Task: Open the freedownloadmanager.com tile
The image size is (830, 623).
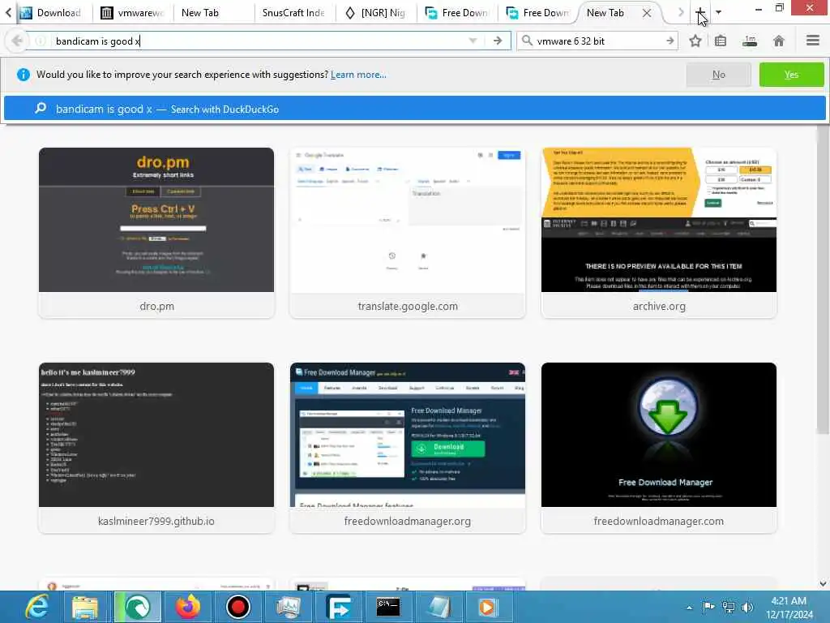Action: point(658,448)
